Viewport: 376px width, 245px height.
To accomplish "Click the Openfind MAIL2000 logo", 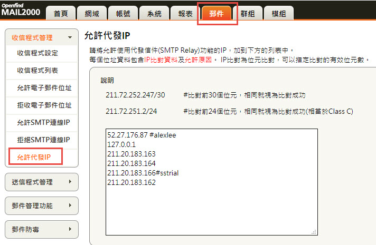I will [x=21, y=9].
